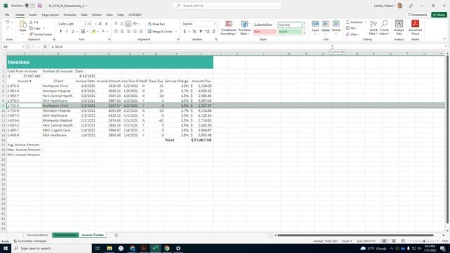Open the Invoice Tracker sheet tab

tap(93, 235)
